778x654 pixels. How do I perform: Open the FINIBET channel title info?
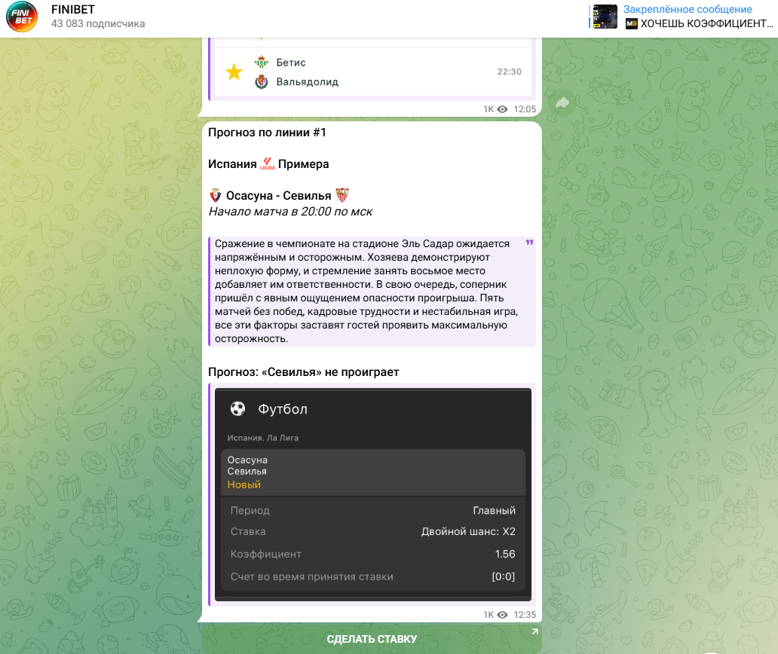[73, 10]
